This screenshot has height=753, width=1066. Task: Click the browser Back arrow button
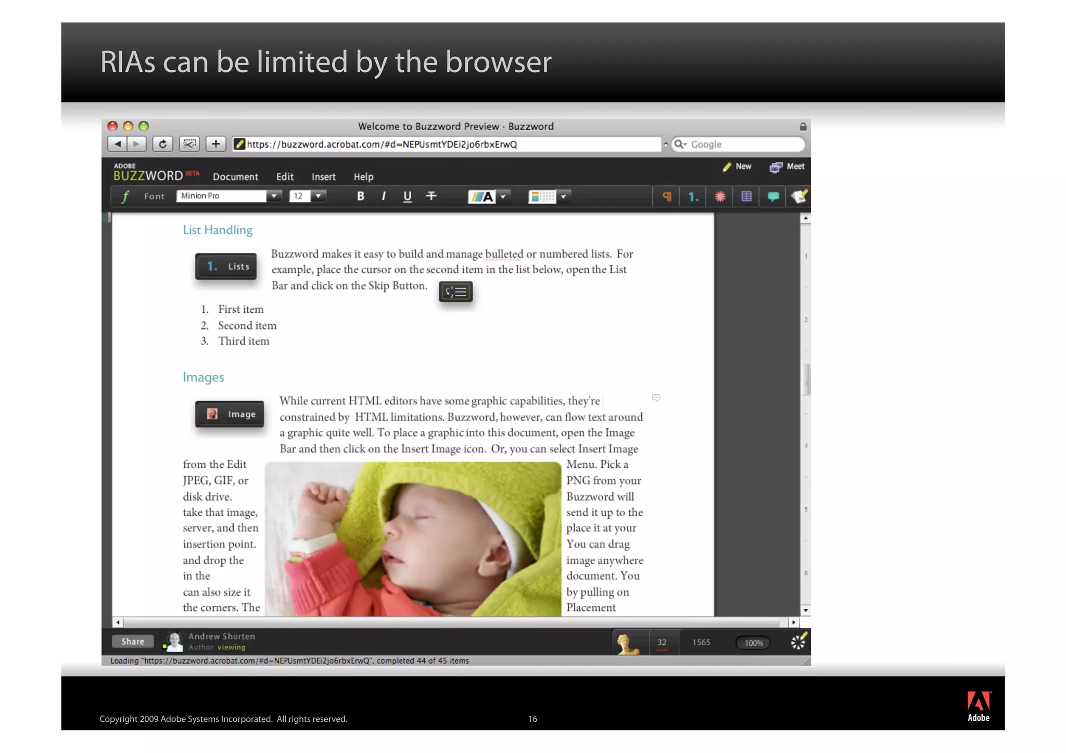click(118, 144)
